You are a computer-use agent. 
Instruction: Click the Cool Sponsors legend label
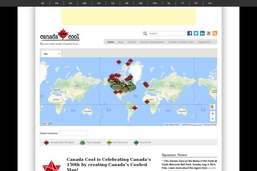[120, 142]
